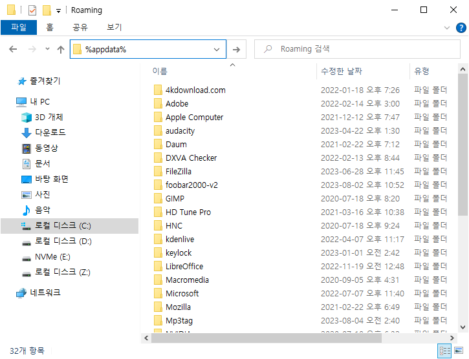Click the 2023-08-04 오전 2:40 date cell
The width and height of the screenshot is (469, 359).
pyautogui.click(x=360, y=321)
